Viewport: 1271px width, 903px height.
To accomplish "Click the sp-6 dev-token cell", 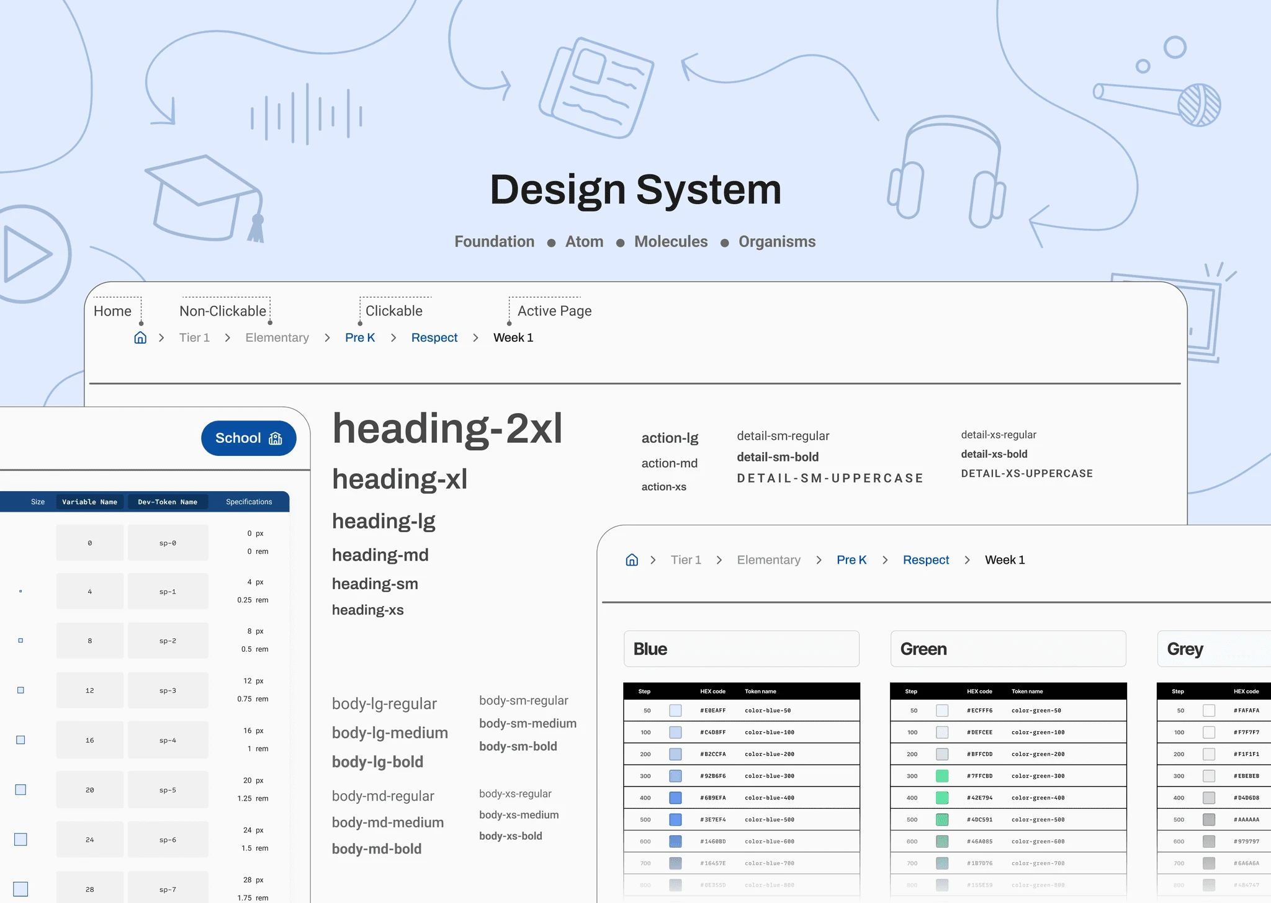I will pos(168,840).
